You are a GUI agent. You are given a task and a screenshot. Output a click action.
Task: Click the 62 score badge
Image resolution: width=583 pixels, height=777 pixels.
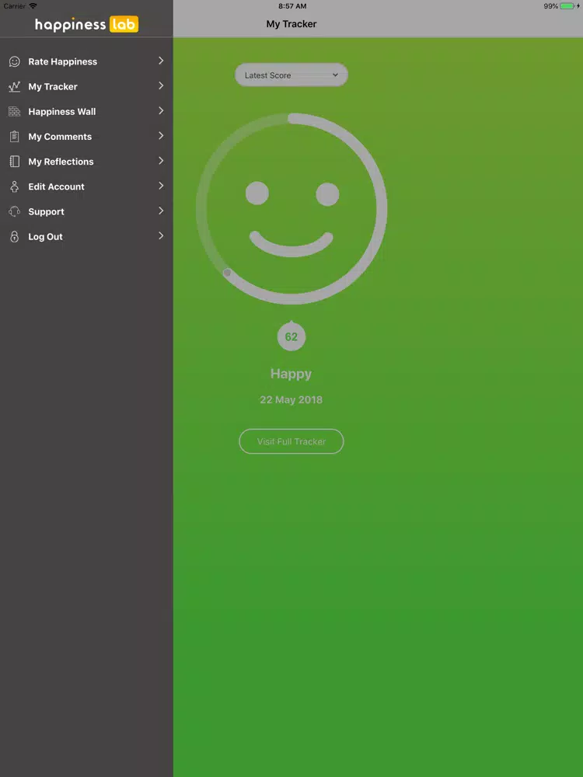tap(291, 337)
